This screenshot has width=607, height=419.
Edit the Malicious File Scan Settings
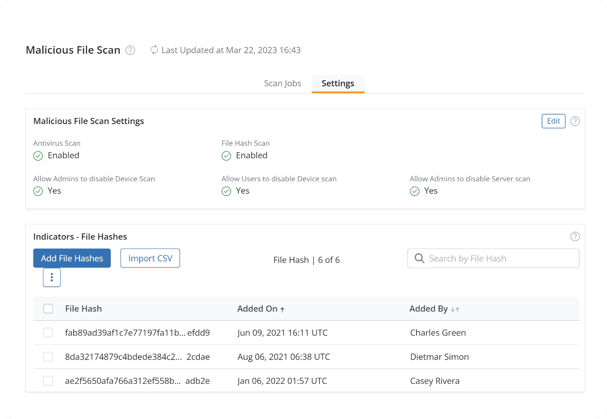(x=553, y=121)
